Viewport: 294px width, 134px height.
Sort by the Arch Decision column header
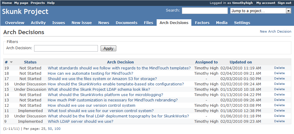point(120,62)
